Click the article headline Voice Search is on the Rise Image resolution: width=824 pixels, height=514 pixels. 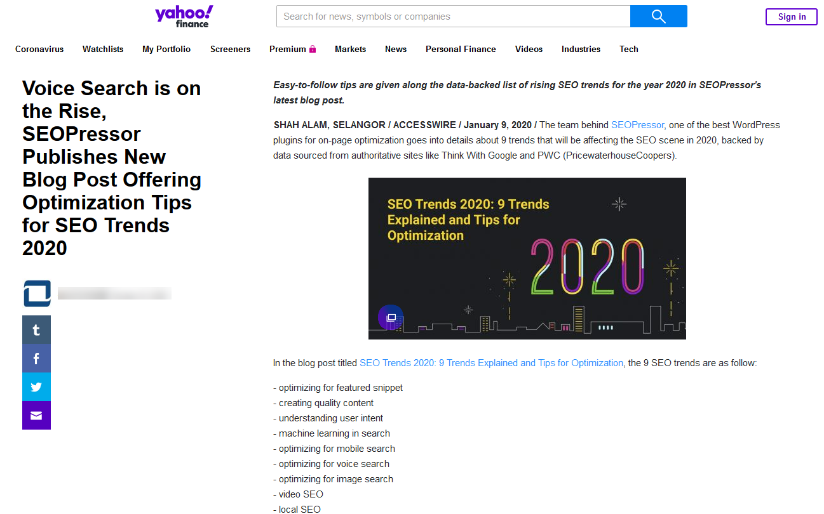point(112,168)
